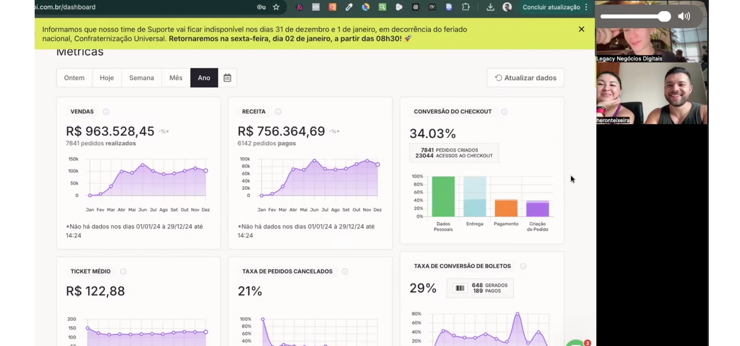
Task: Open the calendar date range picker
Action: pos(227,78)
